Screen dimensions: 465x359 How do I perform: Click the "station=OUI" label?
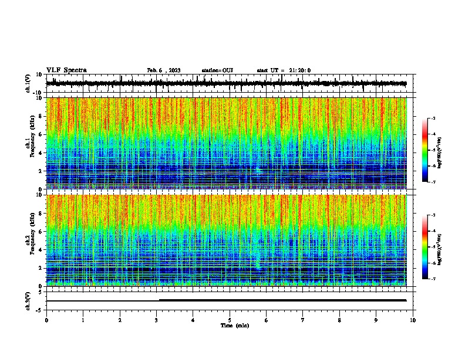(217, 70)
